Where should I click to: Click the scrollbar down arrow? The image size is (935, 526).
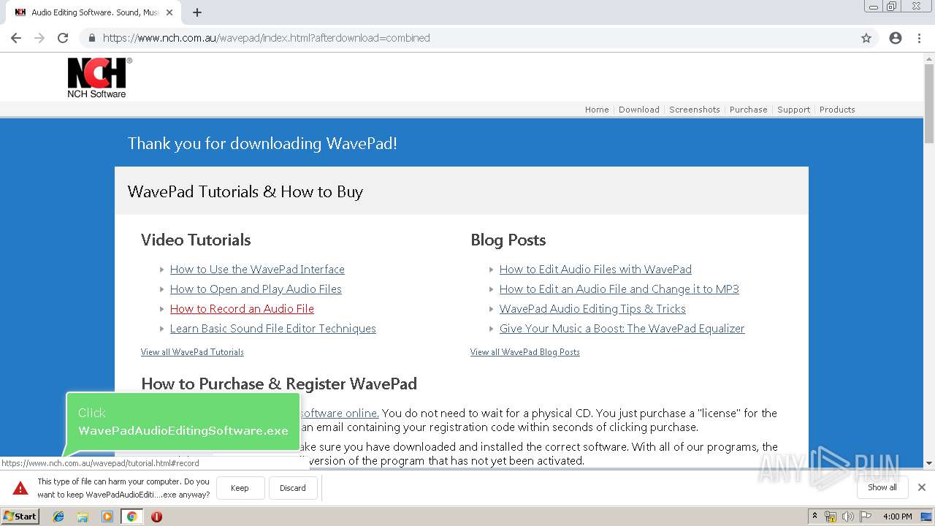tap(929, 463)
